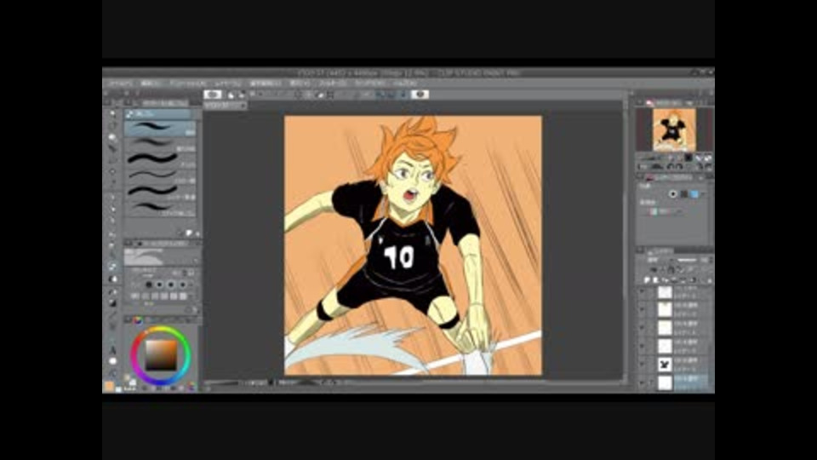Viewport: 817px width, 460px height.
Task: Select the Fill bucket tool
Action: 112,291
